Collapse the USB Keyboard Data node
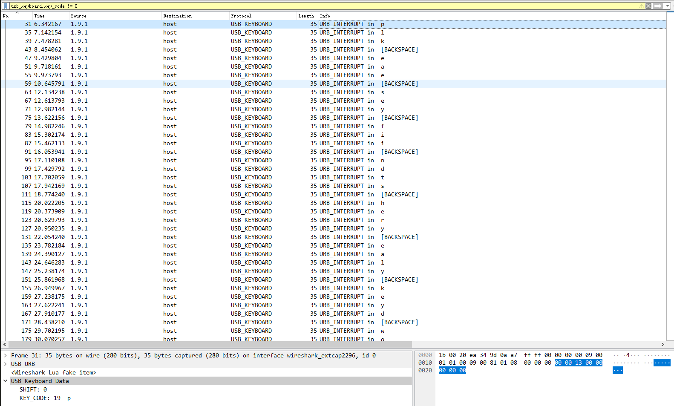674x406 pixels. coord(5,381)
